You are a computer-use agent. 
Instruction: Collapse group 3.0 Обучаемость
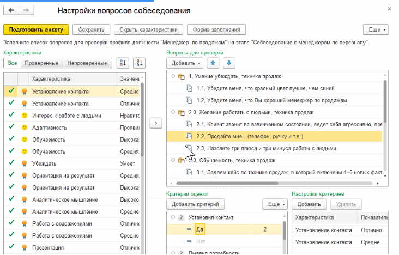pyautogui.click(x=173, y=160)
